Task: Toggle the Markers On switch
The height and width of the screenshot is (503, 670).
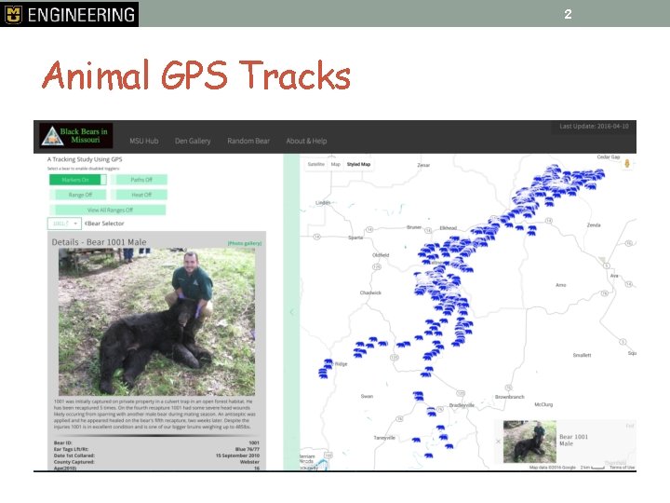Action: [x=78, y=180]
